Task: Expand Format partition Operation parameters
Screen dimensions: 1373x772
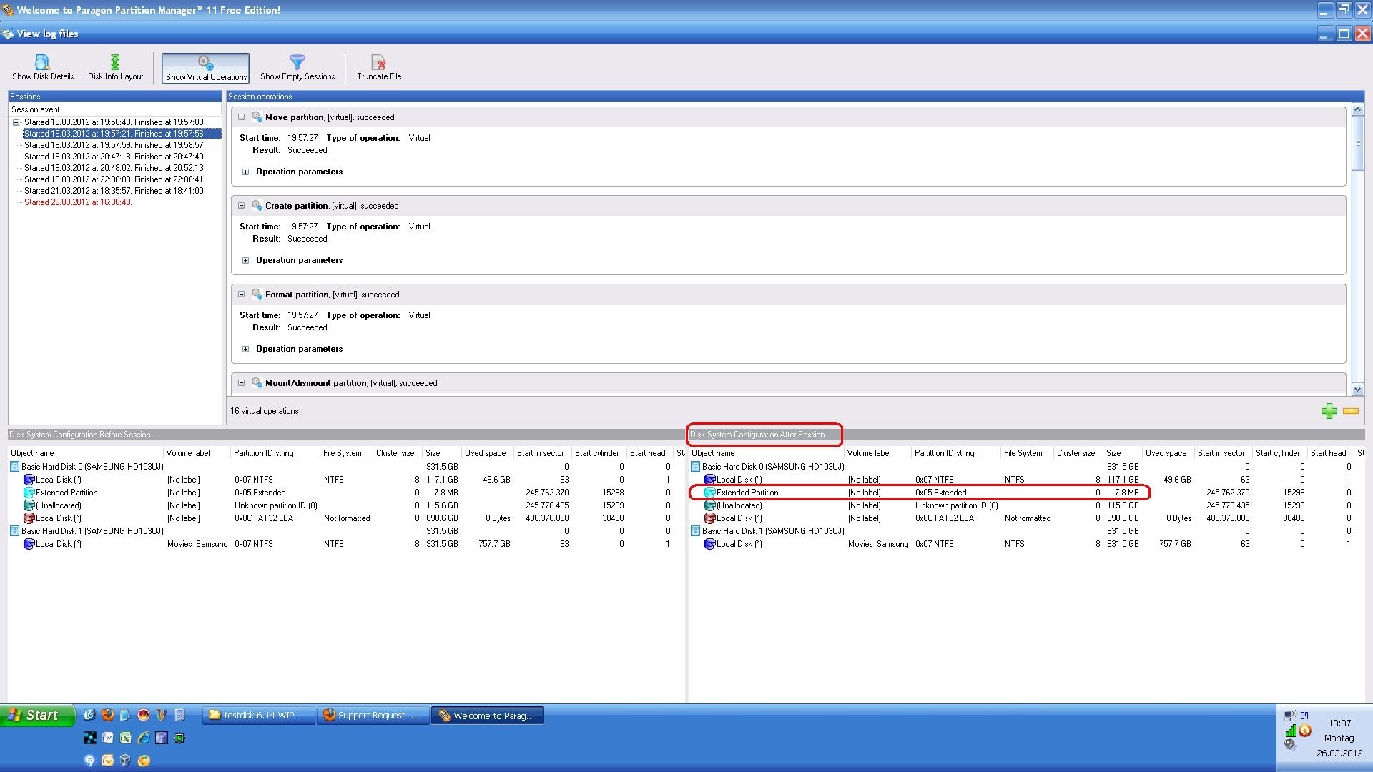Action: pyautogui.click(x=246, y=350)
